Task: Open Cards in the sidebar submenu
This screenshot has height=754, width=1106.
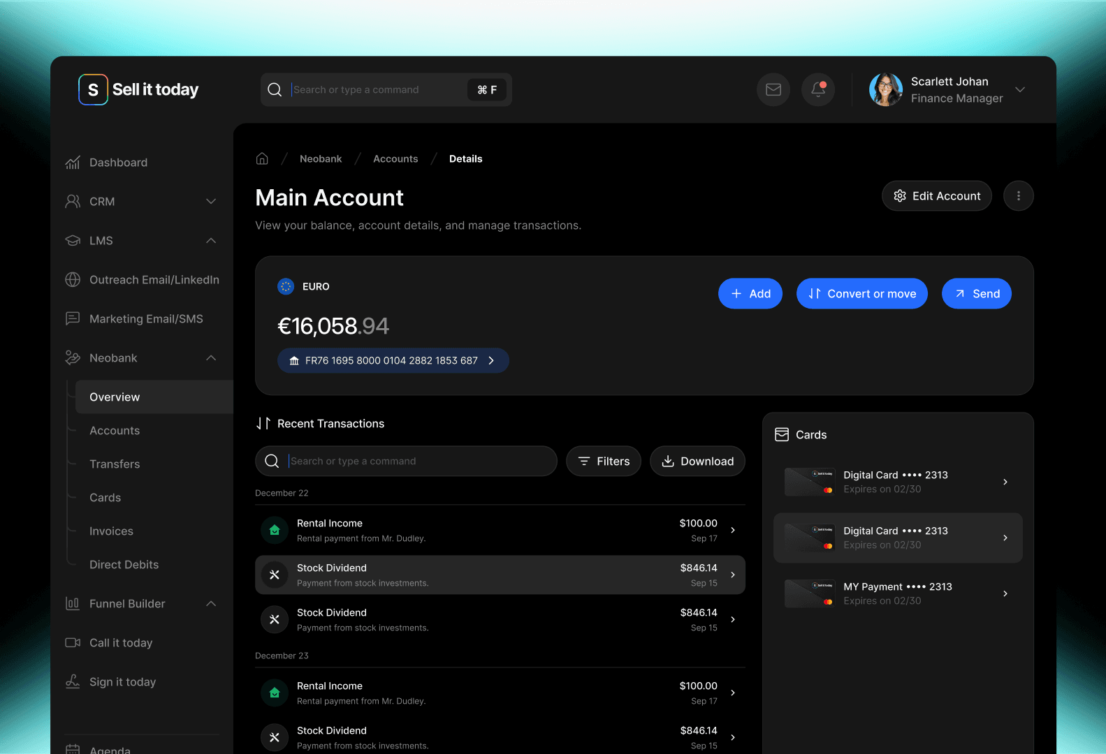Action: coord(105,498)
